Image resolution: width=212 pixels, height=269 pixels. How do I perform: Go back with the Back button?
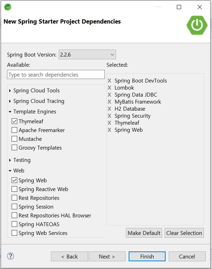pyautogui.click(x=69, y=256)
